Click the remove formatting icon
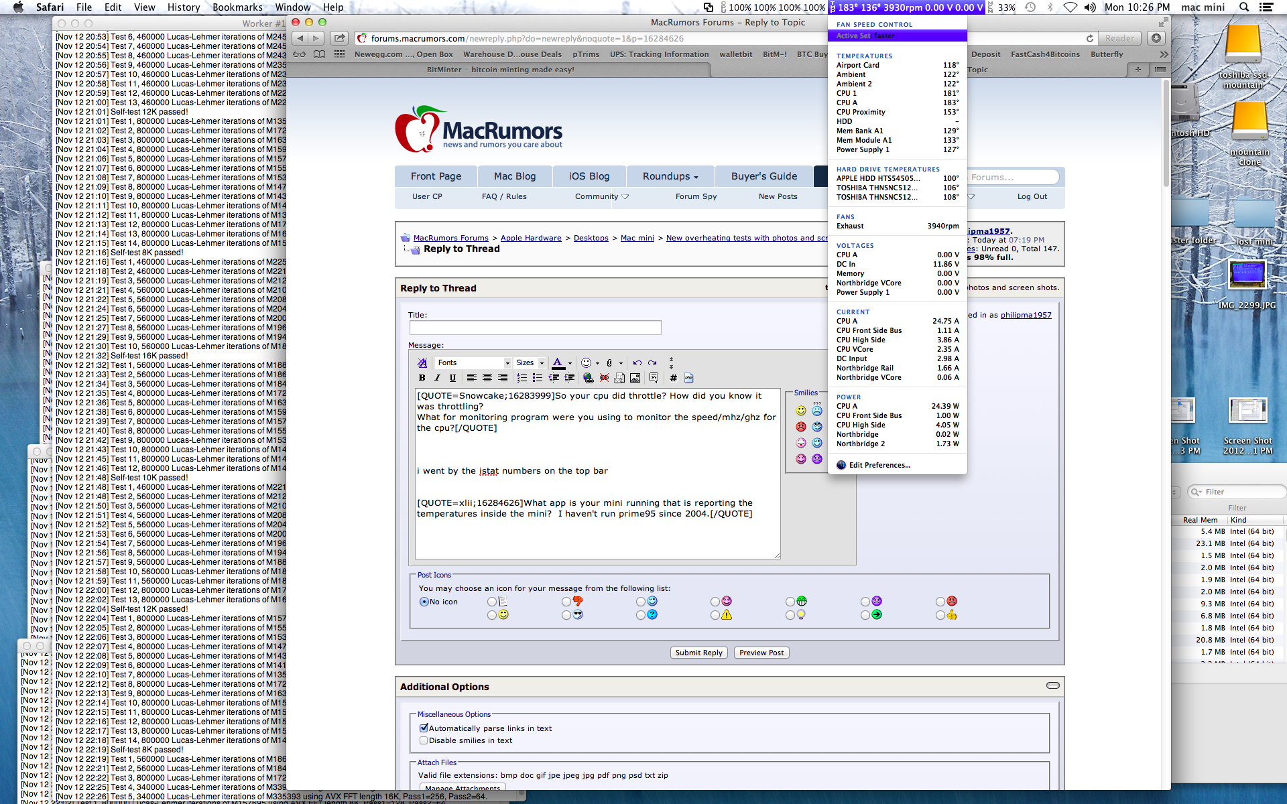1287x804 pixels. click(422, 362)
